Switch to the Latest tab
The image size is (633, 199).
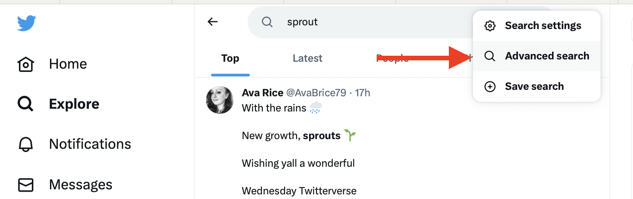pyautogui.click(x=307, y=59)
